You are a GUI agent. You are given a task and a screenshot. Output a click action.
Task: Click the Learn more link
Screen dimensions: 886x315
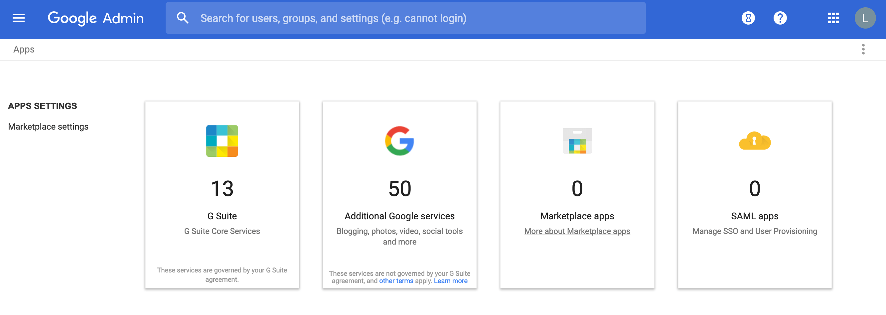point(450,281)
